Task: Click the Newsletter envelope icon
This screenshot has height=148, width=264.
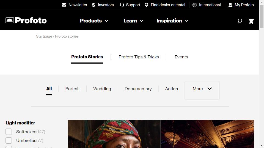Action: click(64, 5)
